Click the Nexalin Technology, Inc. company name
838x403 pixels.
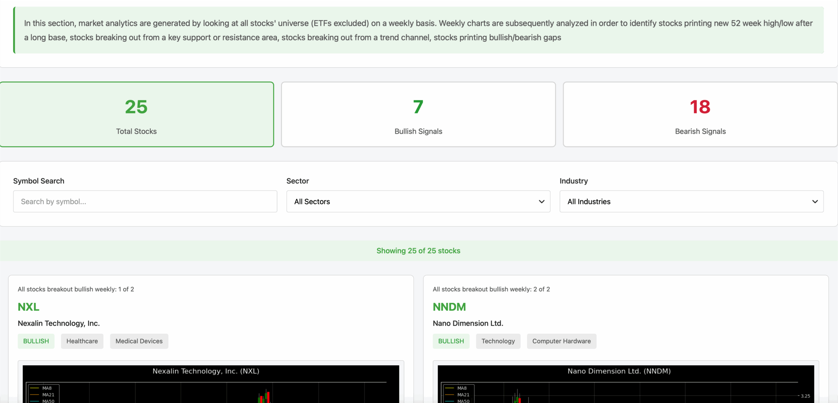point(59,323)
